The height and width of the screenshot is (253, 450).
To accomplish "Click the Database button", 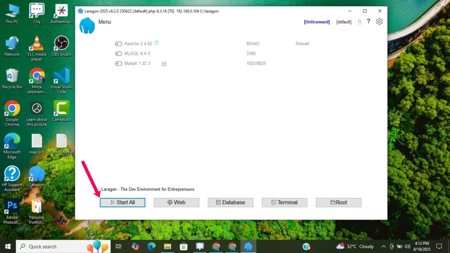I will click(230, 202).
